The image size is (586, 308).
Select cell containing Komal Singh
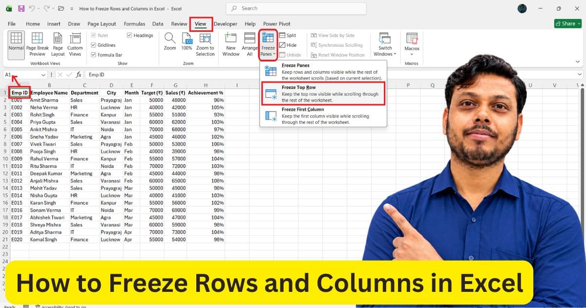click(49, 240)
